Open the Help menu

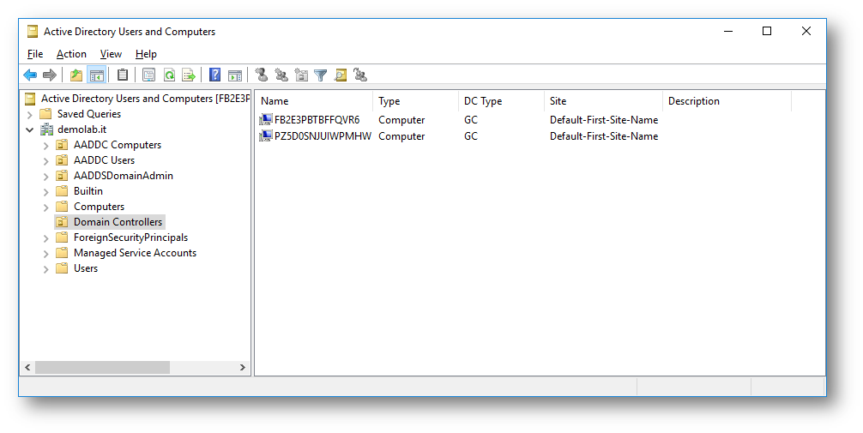tap(146, 54)
